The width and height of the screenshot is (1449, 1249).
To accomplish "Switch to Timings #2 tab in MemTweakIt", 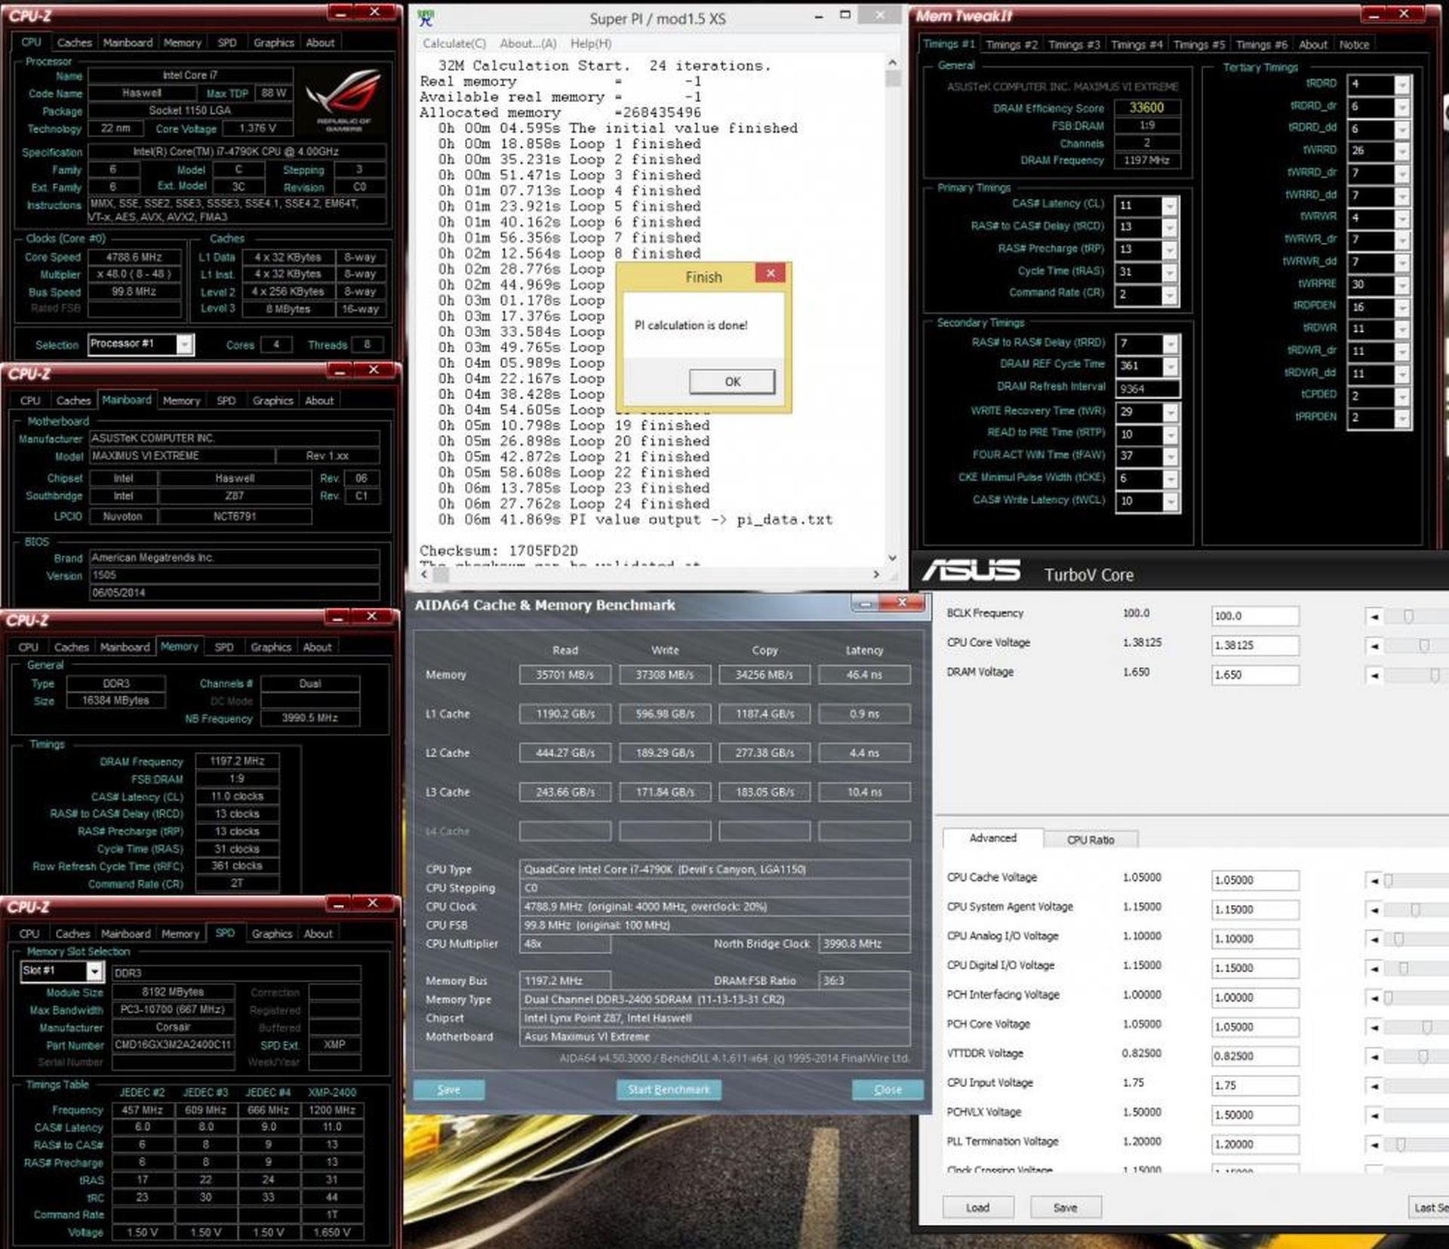I will (1011, 44).
